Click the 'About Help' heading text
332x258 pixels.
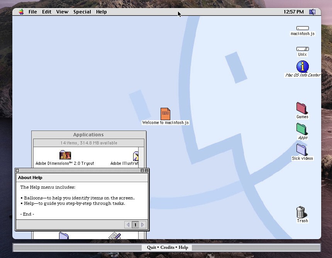click(30, 178)
